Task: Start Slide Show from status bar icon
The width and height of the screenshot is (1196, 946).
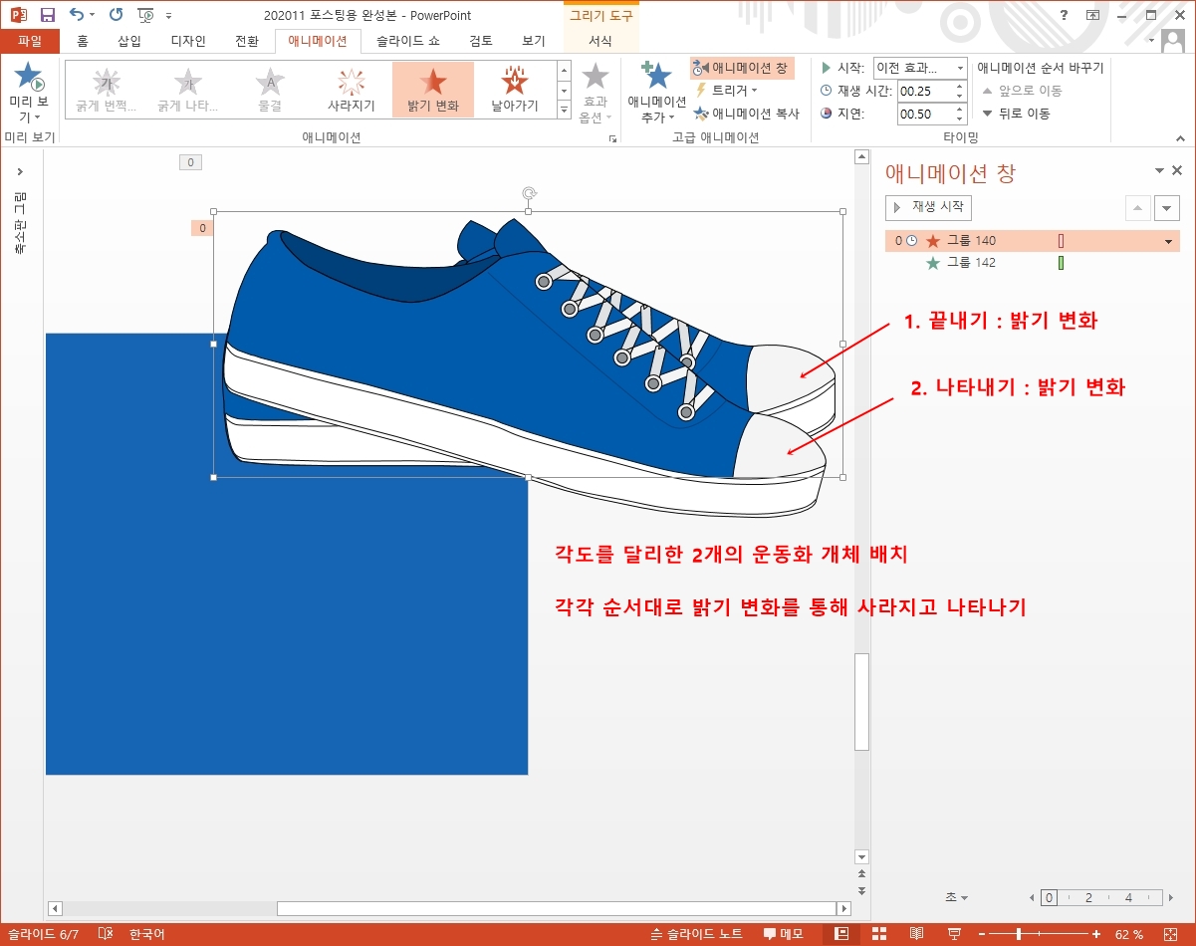Action: [x=954, y=934]
